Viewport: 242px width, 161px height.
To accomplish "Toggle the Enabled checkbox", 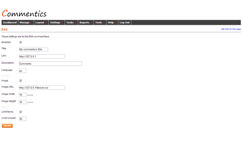I will tap(21, 42).
